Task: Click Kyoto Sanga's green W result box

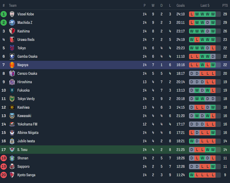Action: pos(192,175)
